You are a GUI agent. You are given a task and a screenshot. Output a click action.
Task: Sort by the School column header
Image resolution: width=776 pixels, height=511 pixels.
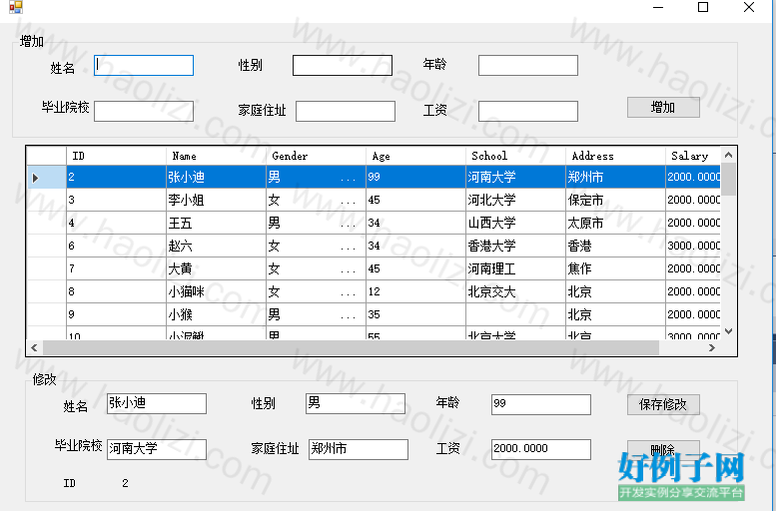(x=515, y=156)
